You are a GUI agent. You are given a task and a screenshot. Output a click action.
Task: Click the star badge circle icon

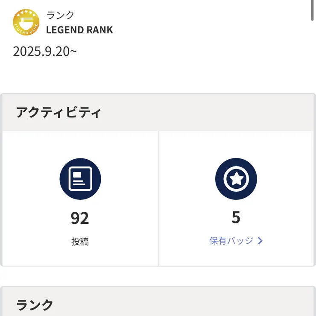(x=236, y=179)
